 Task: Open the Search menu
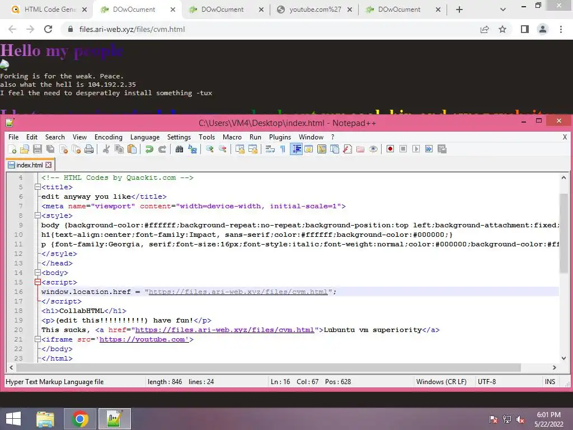coord(55,137)
